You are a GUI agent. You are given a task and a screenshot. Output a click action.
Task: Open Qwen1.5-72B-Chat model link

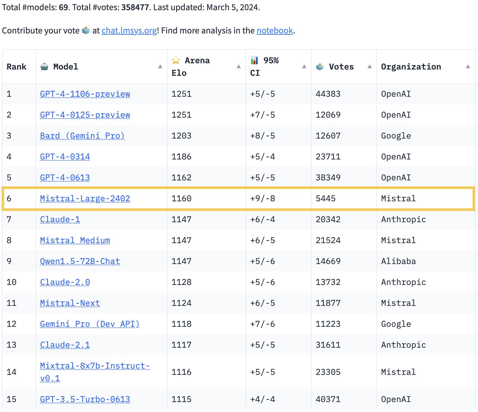[x=80, y=261]
